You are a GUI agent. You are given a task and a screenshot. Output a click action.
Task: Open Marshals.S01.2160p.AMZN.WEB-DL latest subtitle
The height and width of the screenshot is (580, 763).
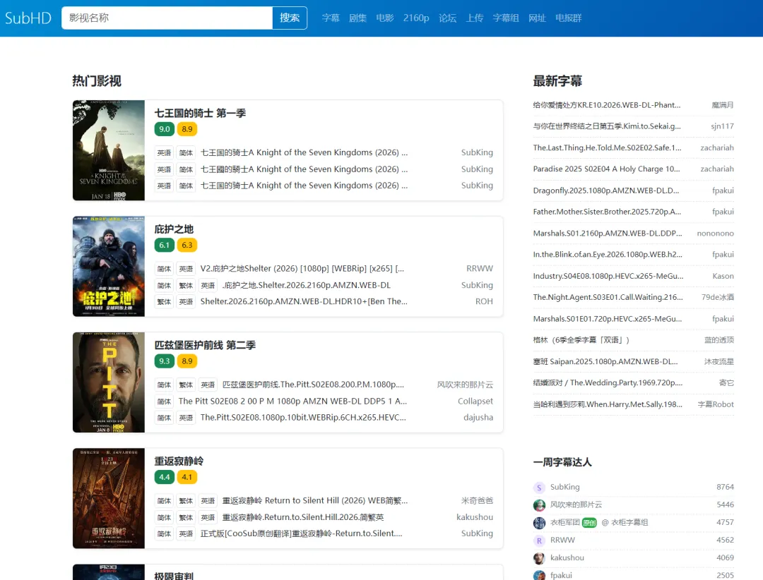(x=608, y=234)
